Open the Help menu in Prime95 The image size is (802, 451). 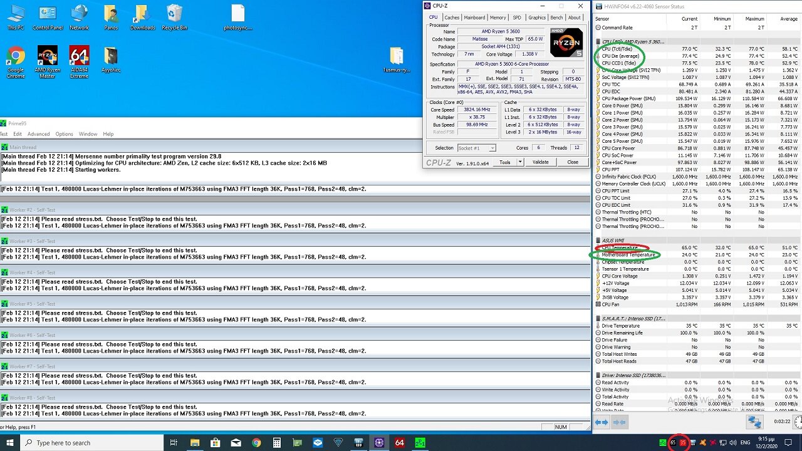pyautogui.click(x=108, y=134)
